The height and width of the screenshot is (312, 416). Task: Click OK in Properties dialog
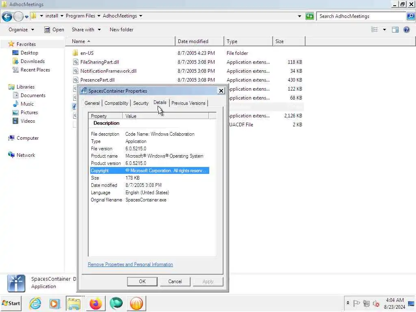tap(142, 282)
